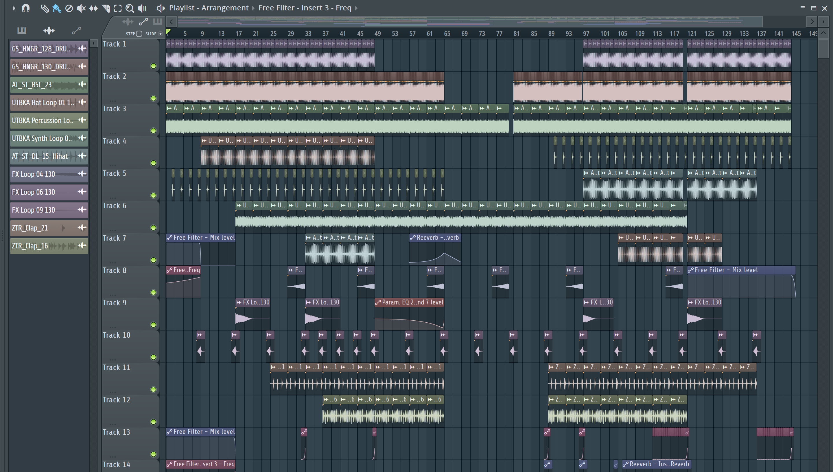
Task: Mute Track 3 with green light
Action: point(154,131)
